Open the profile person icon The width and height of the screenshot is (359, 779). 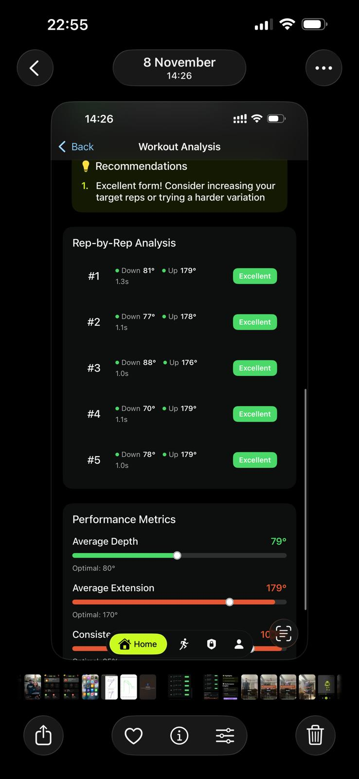pyautogui.click(x=239, y=644)
